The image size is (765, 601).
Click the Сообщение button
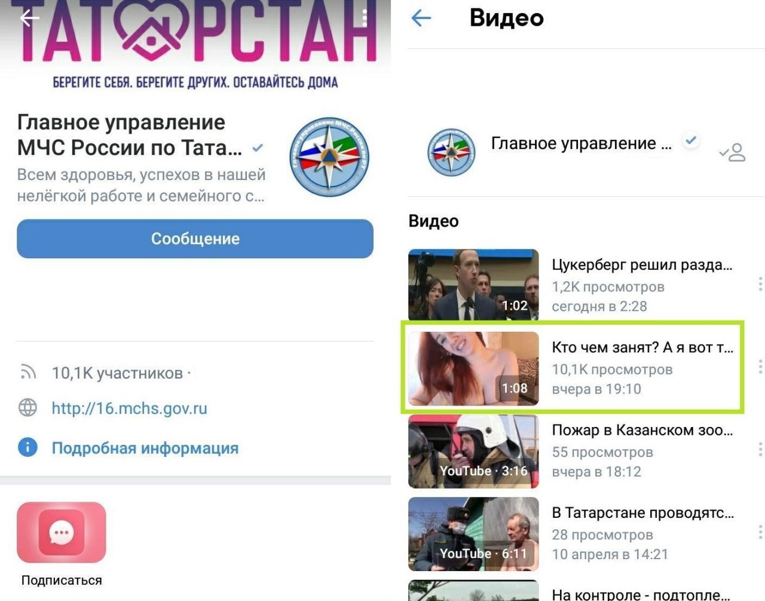point(195,239)
